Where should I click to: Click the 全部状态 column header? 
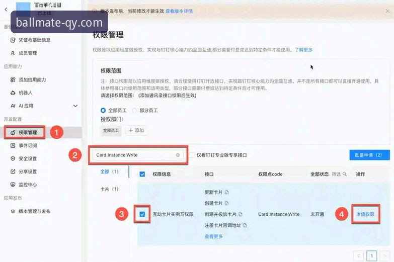[320, 174]
